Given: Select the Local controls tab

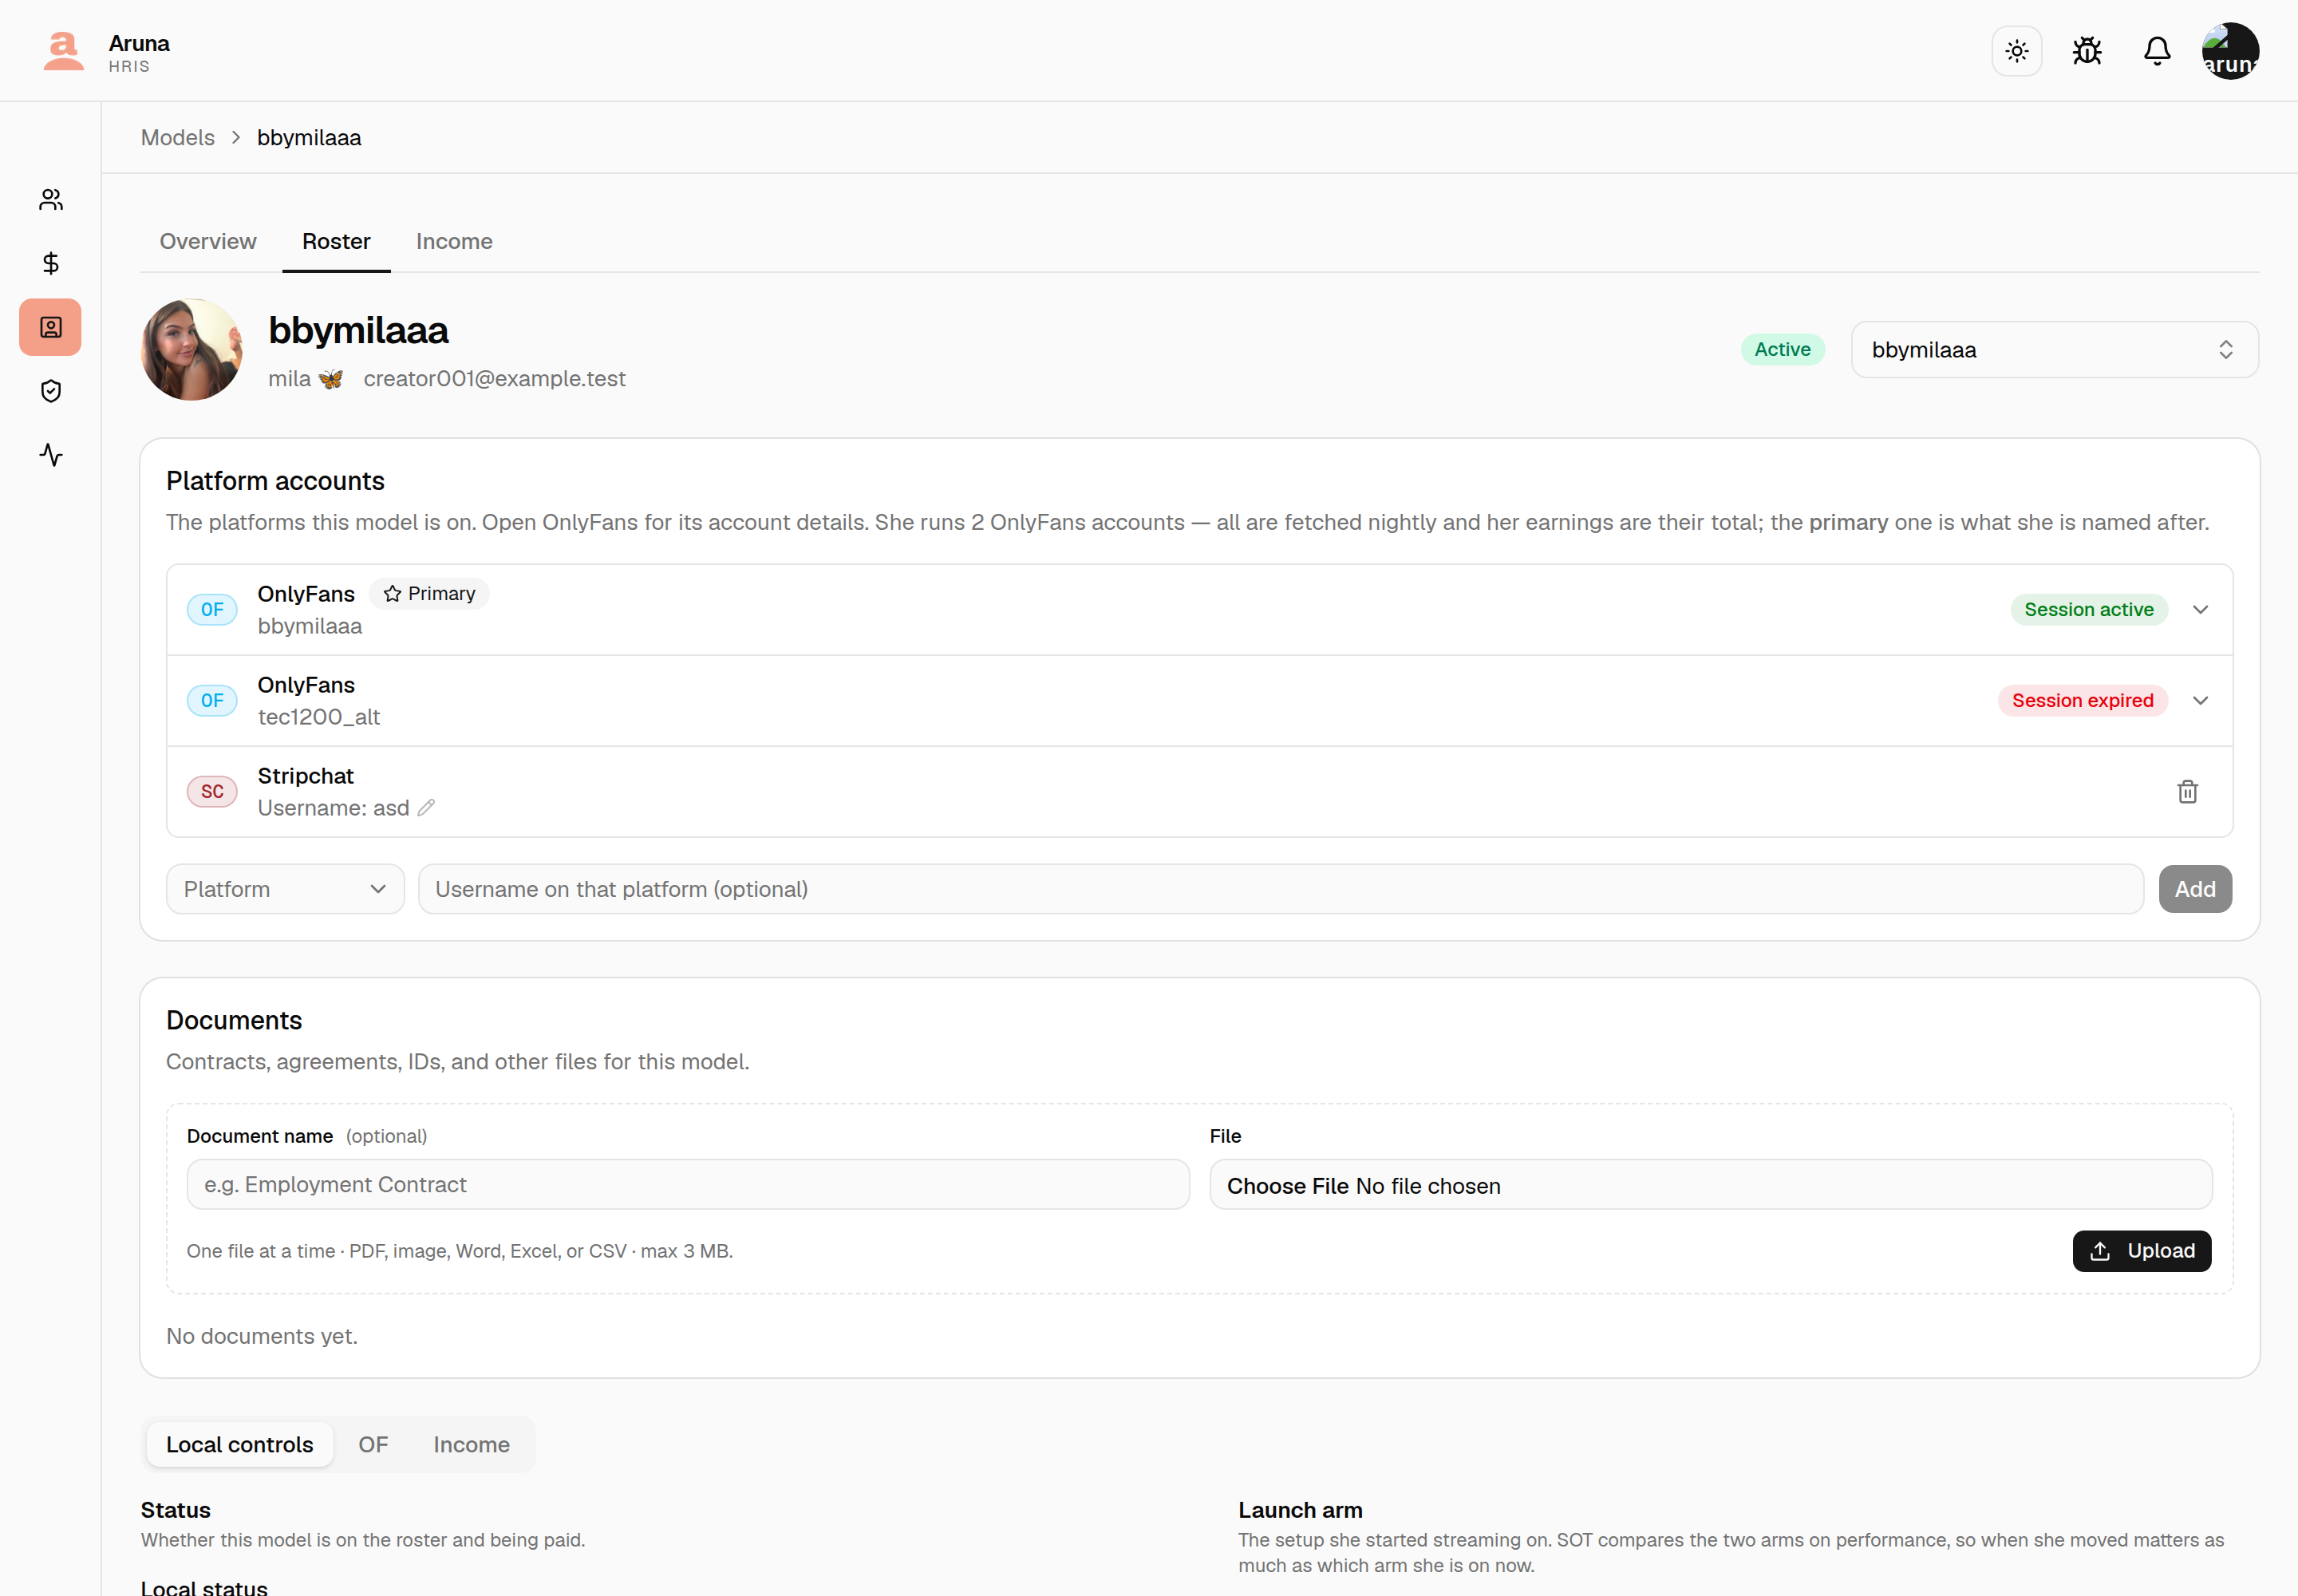Looking at the screenshot, I should 240,1445.
